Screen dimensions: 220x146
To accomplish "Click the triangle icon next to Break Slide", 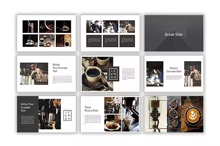I will tap(185, 34).
